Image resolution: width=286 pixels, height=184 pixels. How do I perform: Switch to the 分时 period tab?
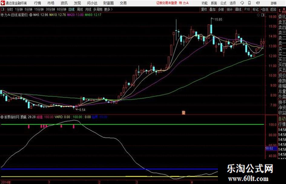[10, 9]
